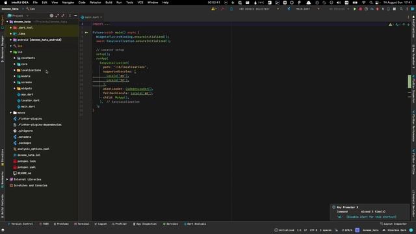Screen dimensions: 416x234
Task: Select README.md in project tree
Action: tap(25, 174)
